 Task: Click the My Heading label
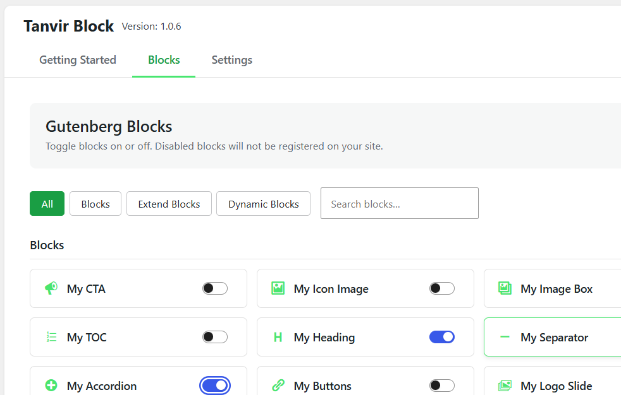pyautogui.click(x=324, y=338)
